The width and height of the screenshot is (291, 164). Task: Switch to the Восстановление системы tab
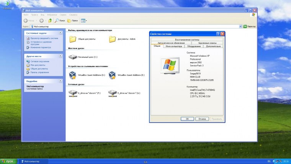point(187,39)
